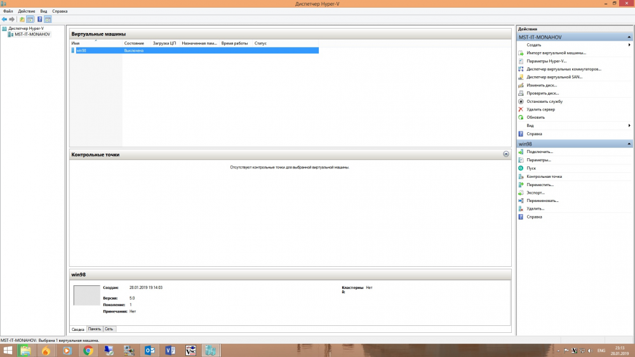The width and height of the screenshot is (635, 357).
Task: Switch to the Сводка tab
Action: click(x=77, y=329)
